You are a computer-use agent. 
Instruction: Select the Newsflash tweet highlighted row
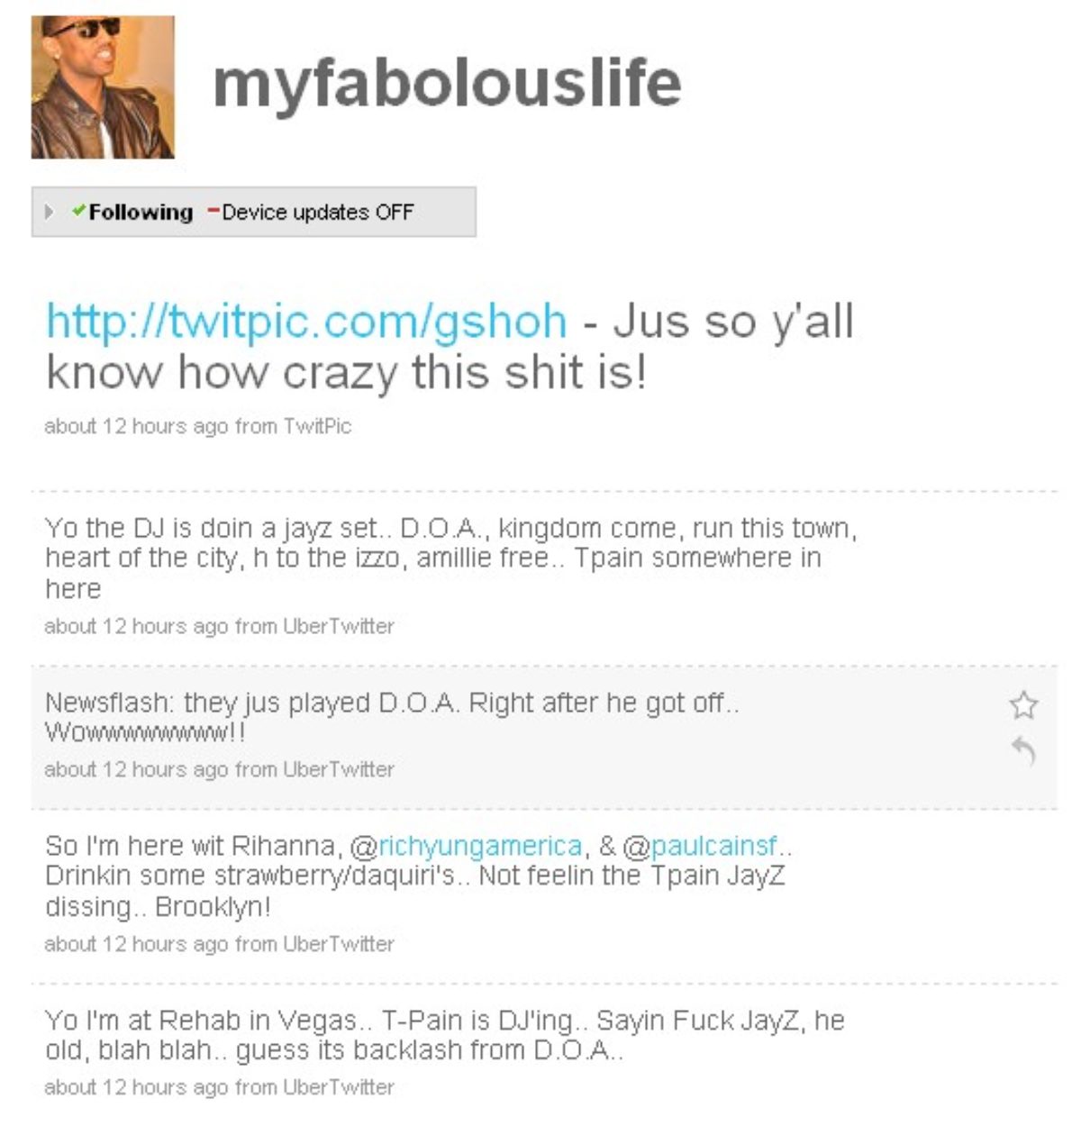click(544, 738)
